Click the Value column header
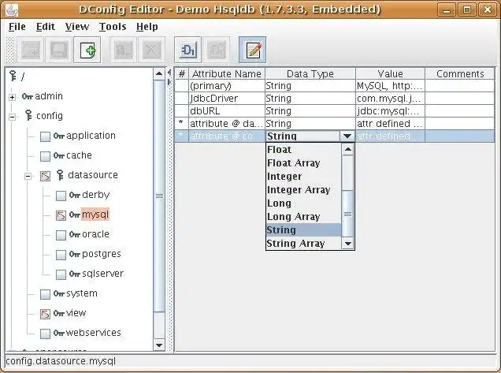Image resolution: width=501 pixels, height=373 pixels. point(390,74)
